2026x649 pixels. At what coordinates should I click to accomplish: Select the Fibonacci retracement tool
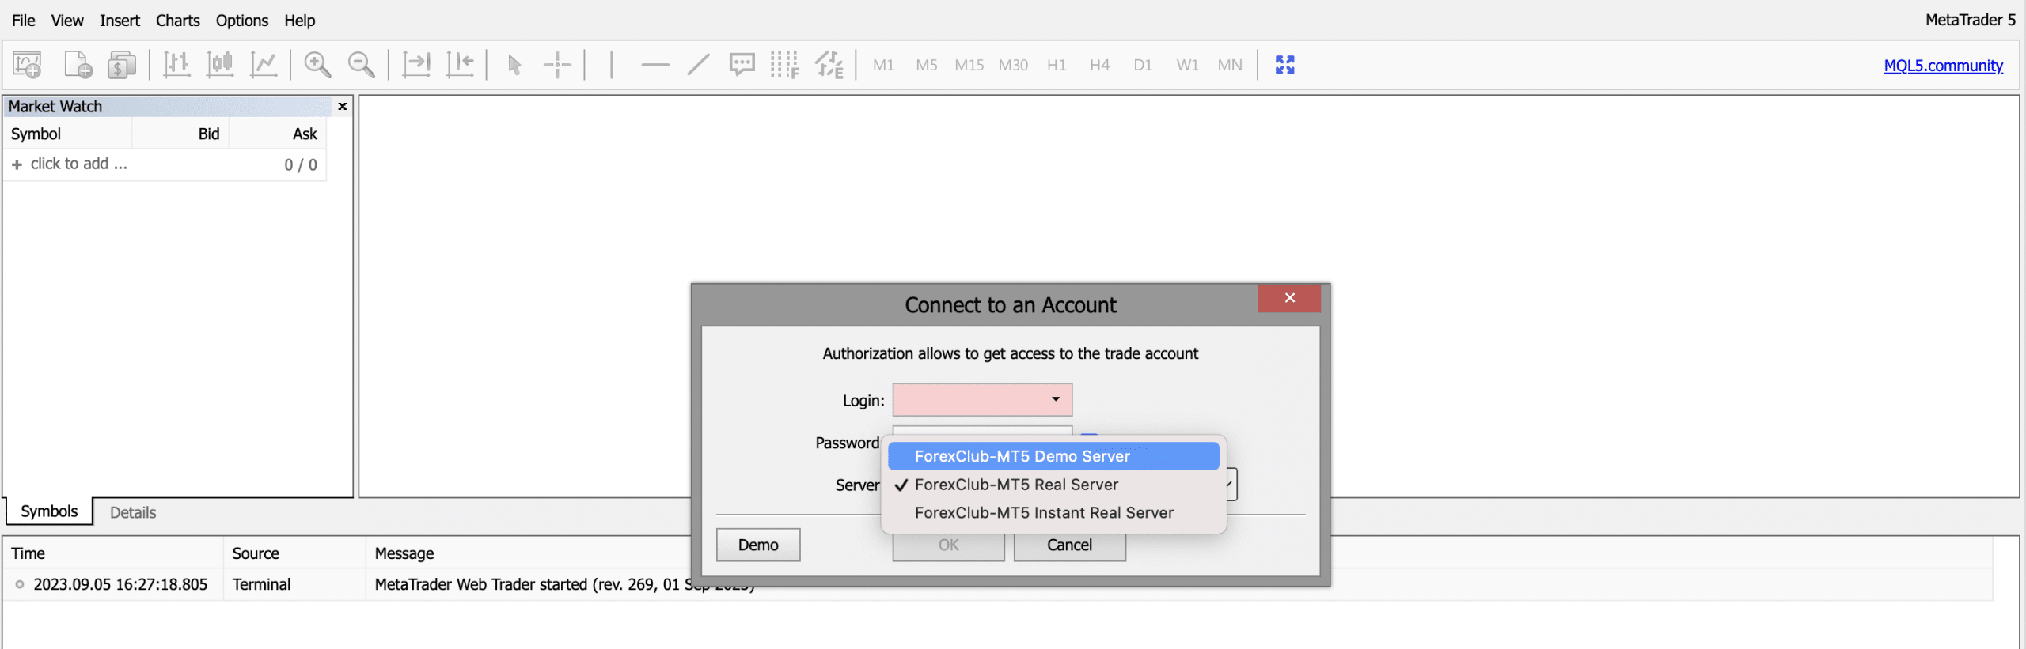click(784, 65)
